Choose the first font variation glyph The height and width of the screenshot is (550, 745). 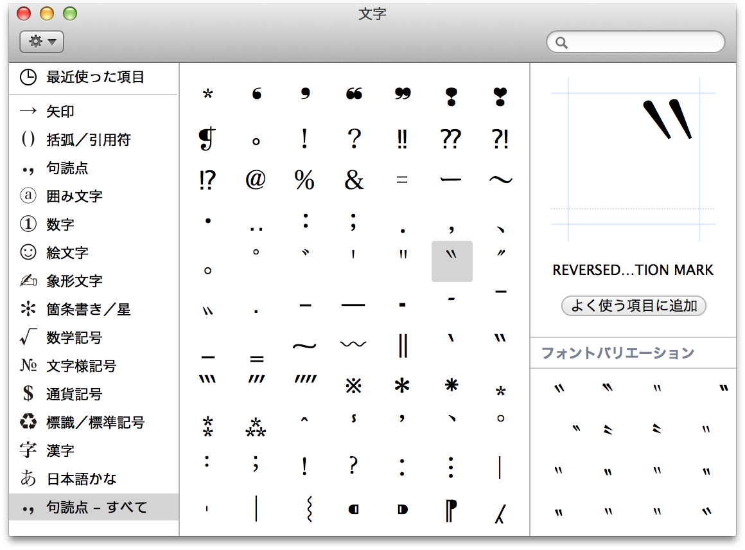coord(559,388)
